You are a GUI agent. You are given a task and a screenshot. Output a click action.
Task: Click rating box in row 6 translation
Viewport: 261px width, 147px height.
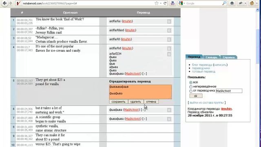169,110
